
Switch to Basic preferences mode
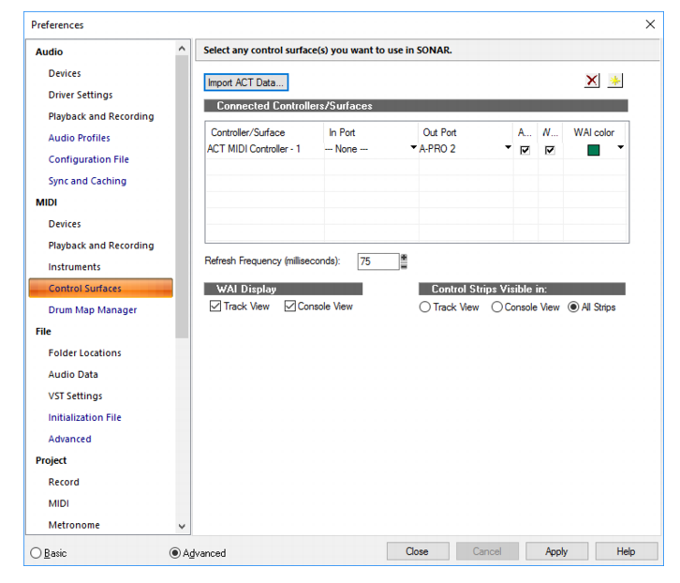(36, 553)
